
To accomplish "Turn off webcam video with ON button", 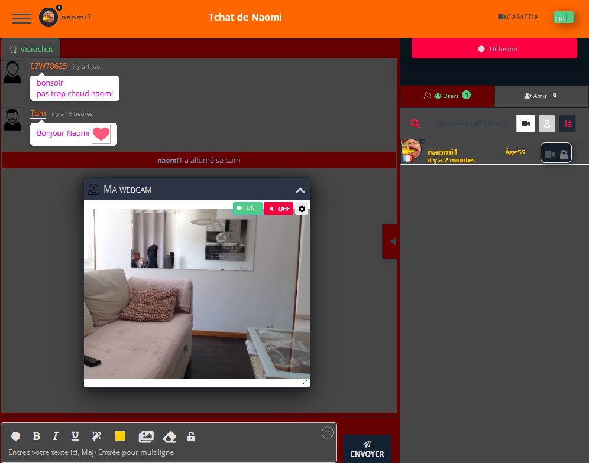I will (x=247, y=208).
